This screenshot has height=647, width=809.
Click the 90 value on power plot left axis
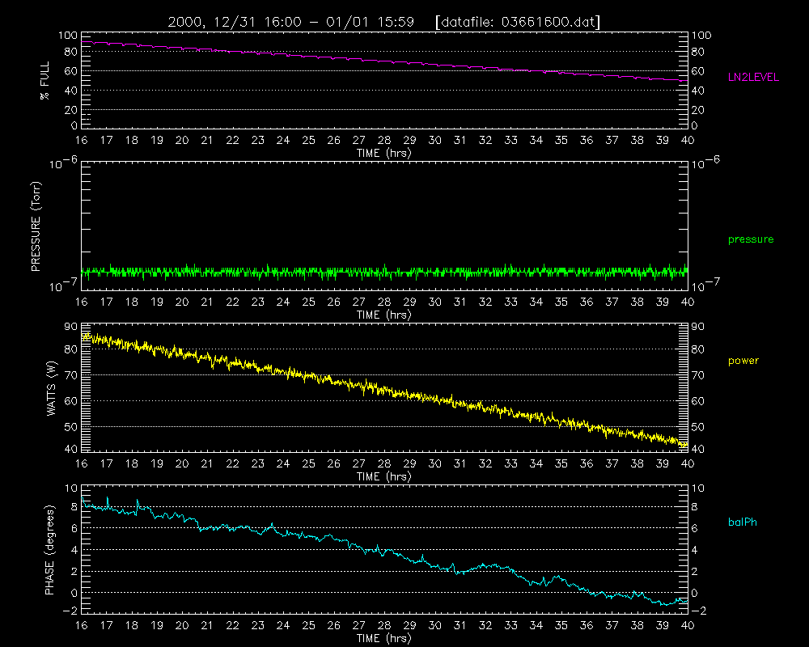pos(70,327)
